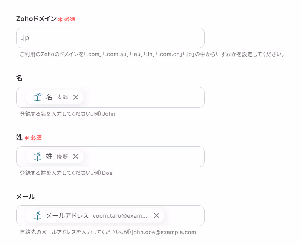The image size is (301, 246).
Task: Click the Zohoドメイン field label
Action: pos(36,19)
